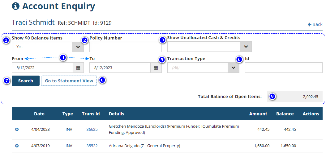Go Back using the Back link

coord(315,24)
